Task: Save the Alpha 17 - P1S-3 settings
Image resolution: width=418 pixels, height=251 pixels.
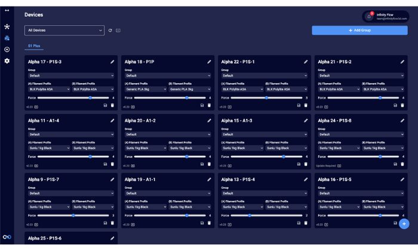Action: [x=105, y=105]
